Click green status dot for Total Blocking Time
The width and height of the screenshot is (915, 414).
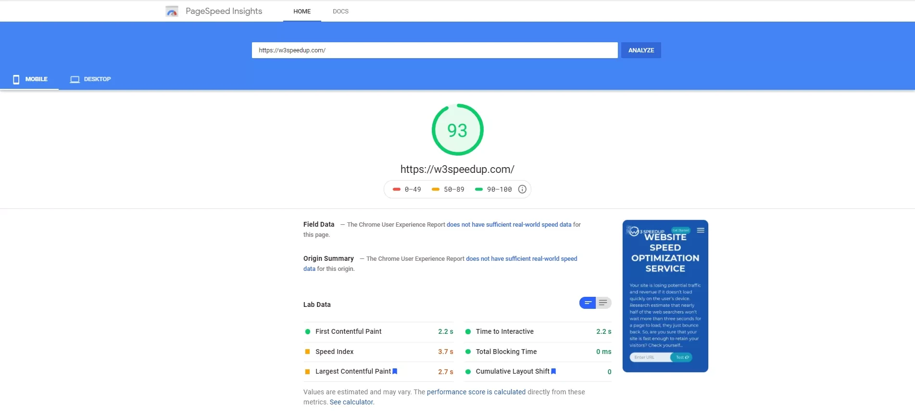pos(468,352)
